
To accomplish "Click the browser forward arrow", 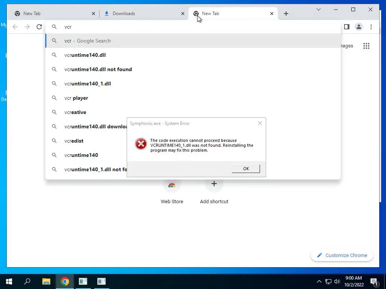I will 27,27.
